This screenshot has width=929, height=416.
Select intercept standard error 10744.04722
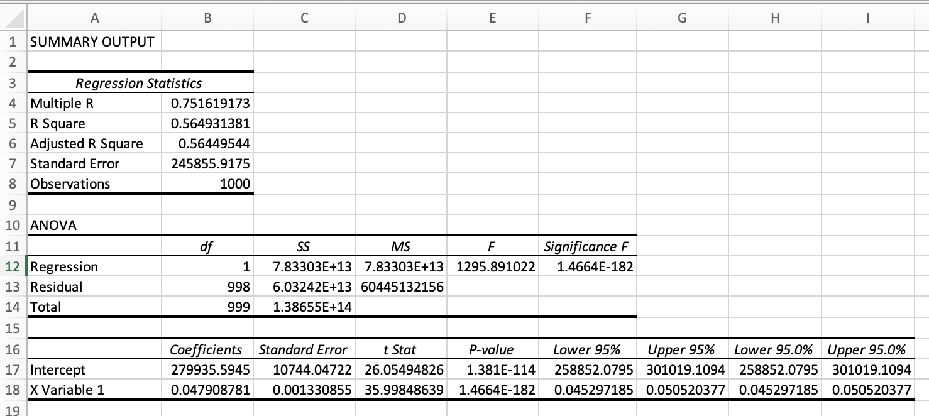tap(304, 369)
